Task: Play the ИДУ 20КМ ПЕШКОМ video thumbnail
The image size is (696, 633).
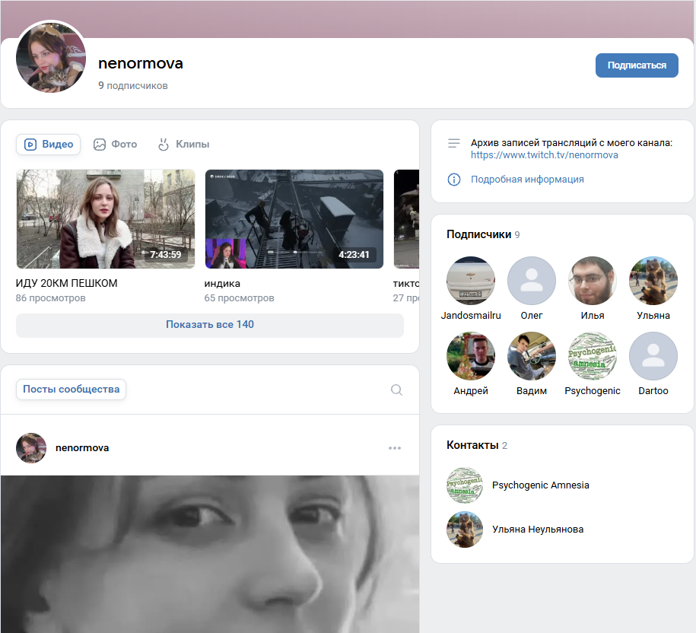Action: click(106, 219)
